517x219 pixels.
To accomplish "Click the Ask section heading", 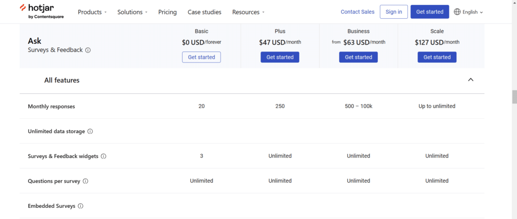I will [35, 41].
